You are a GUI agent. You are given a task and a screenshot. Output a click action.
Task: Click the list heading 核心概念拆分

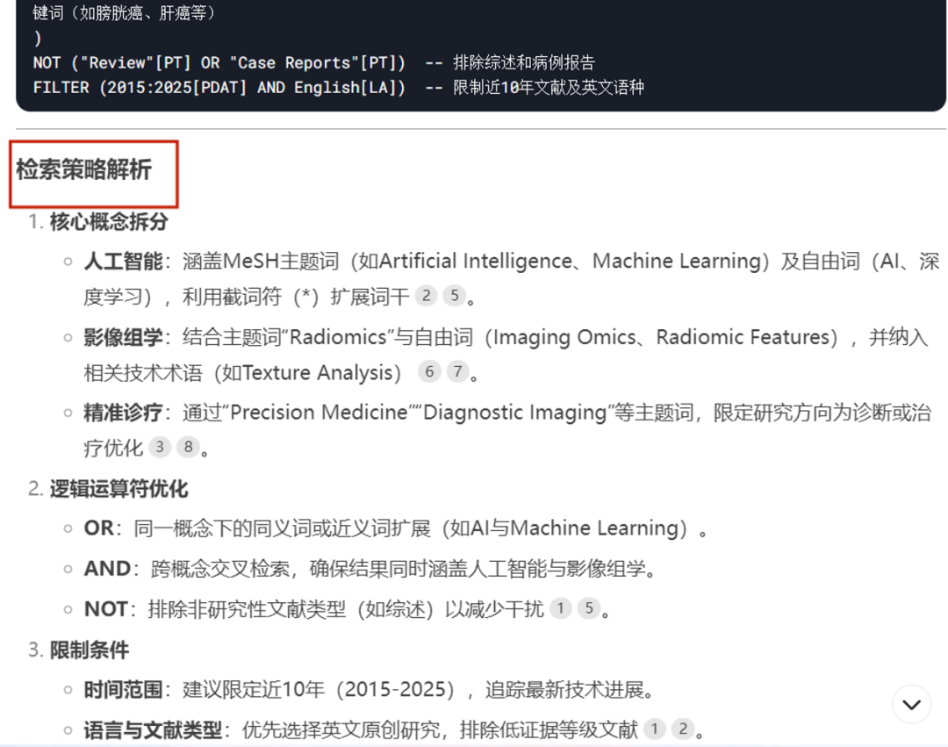pos(109,222)
